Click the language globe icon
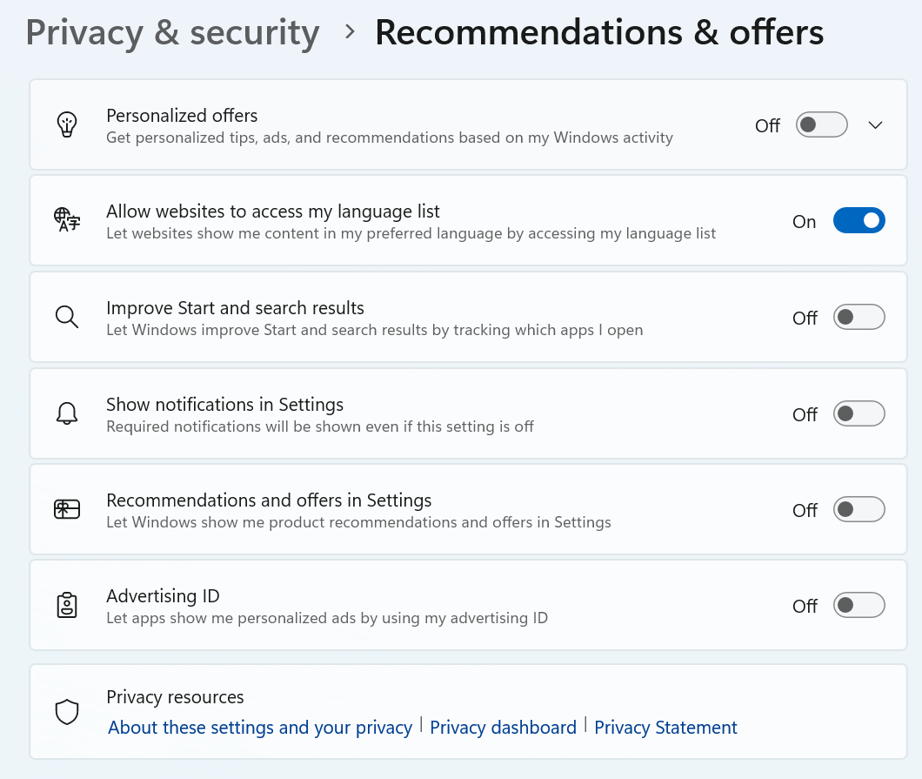 [x=67, y=219]
